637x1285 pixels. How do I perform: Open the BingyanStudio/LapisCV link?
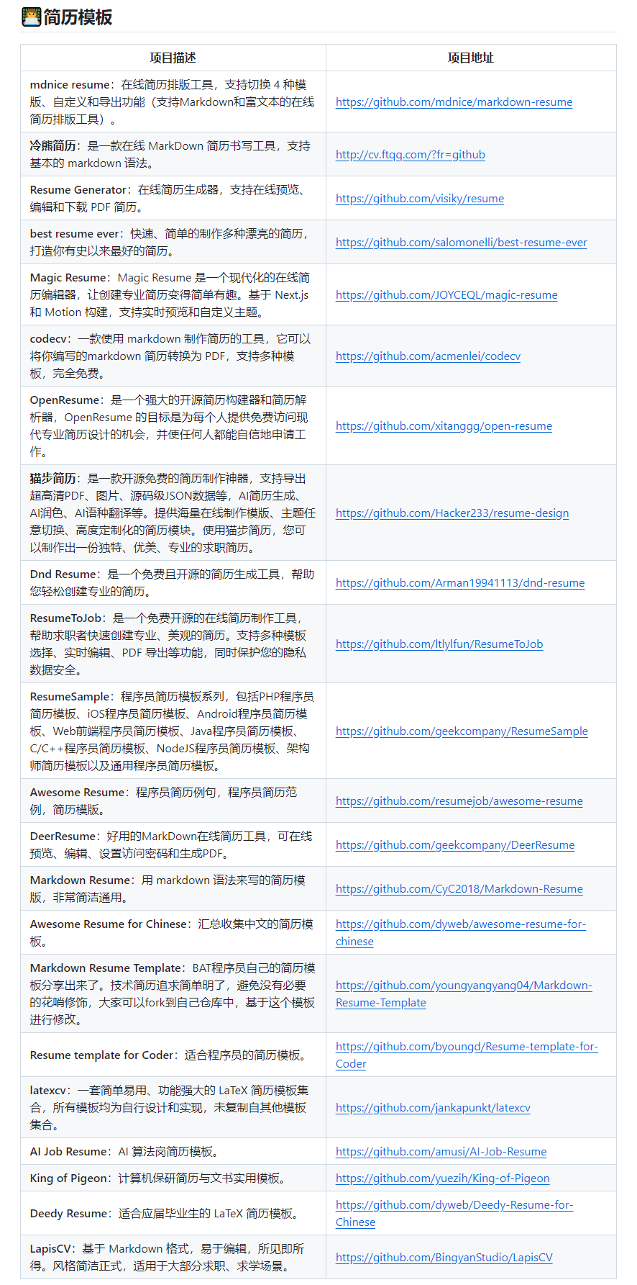click(444, 1258)
